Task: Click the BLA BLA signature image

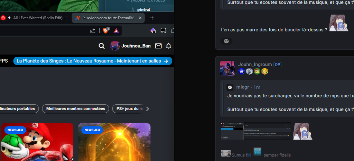Action: (x=257, y=152)
